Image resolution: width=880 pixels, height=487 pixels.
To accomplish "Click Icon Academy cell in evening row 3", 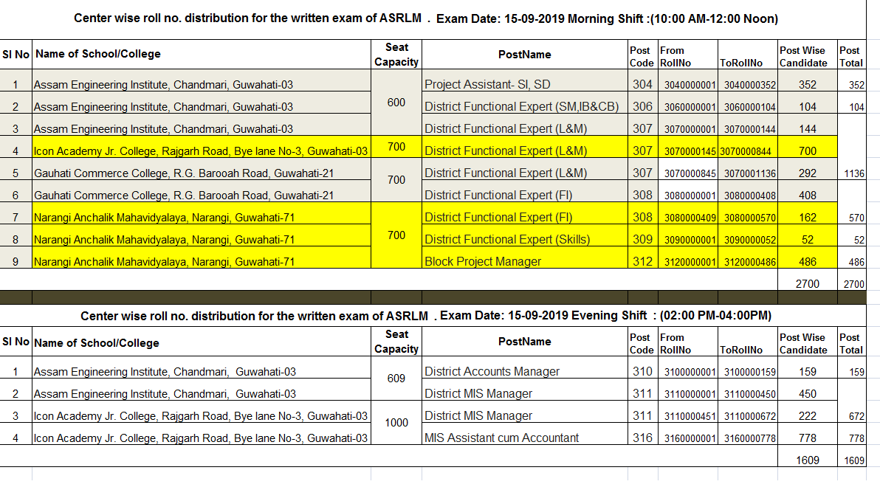I will pyautogui.click(x=202, y=412).
